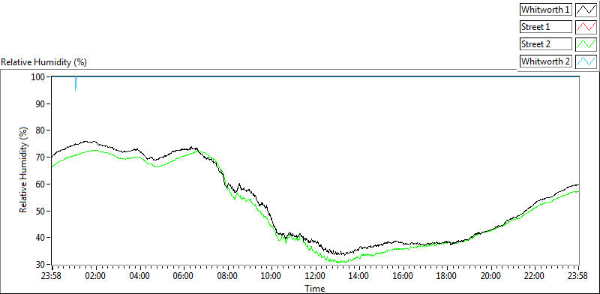The image size is (600, 294).
Task: Click the 06:00 time tick label
Action: [x=184, y=276]
